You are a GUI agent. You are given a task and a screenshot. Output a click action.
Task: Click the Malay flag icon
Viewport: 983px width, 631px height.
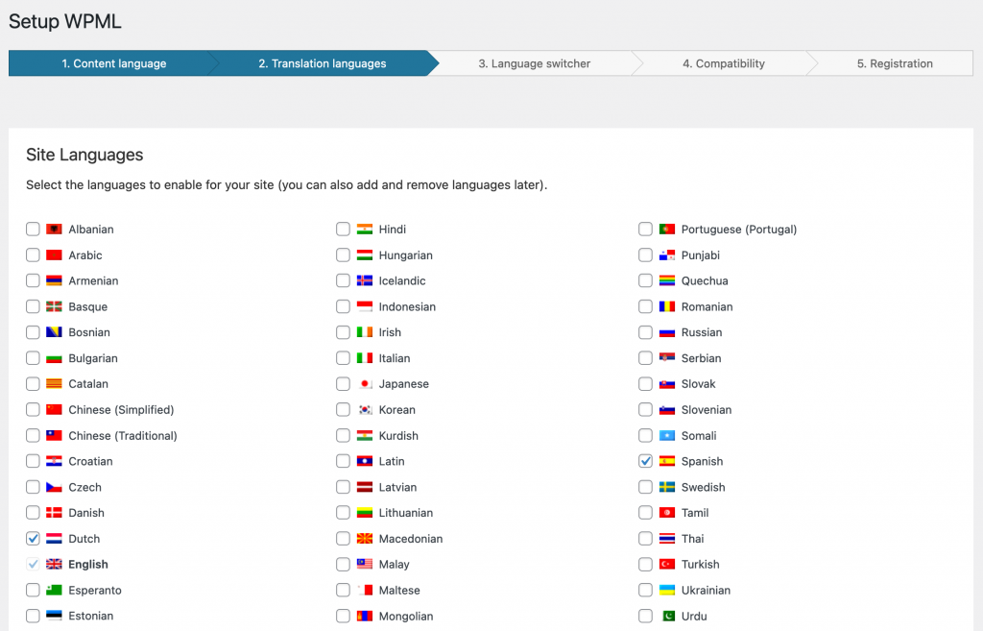click(x=364, y=565)
